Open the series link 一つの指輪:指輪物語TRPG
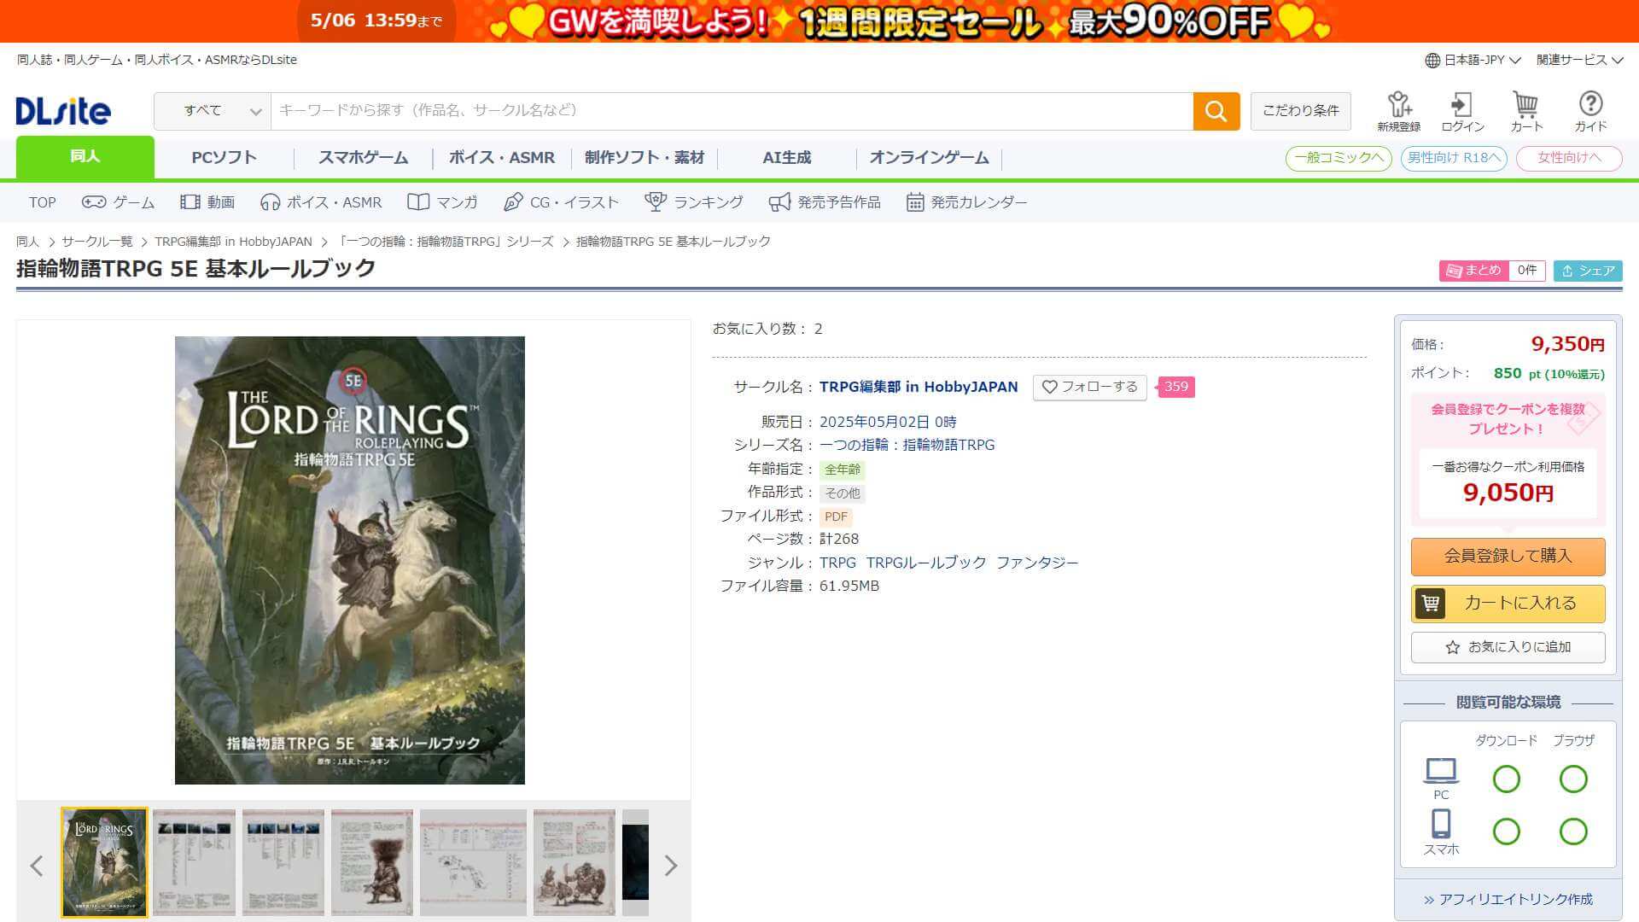1639x922 pixels. 907,445
